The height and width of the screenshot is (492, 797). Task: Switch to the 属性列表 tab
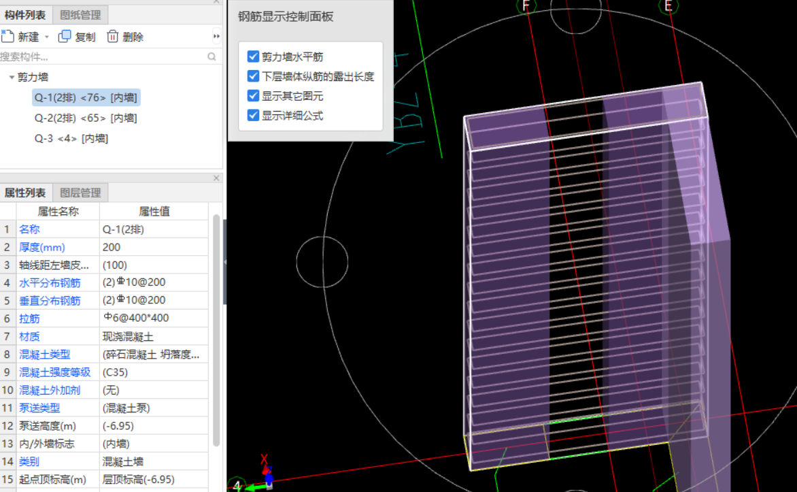click(x=25, y=193)
